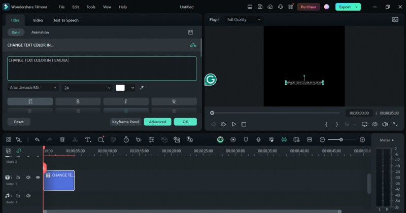Play the preview in player
Viewport: 406px width, 213px height.
(x=233, y=124)
